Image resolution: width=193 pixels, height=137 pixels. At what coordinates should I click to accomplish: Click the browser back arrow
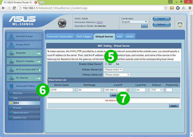[3, 8]
